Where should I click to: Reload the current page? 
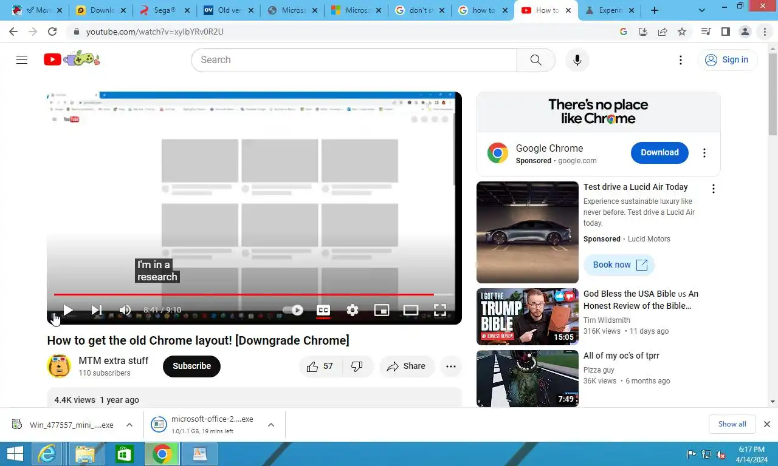point(52,32)
